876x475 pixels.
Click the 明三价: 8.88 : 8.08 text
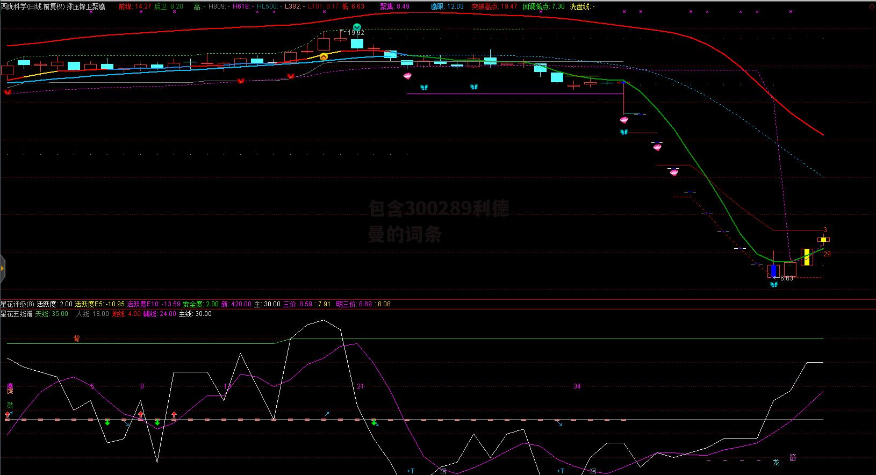point(363,304)
